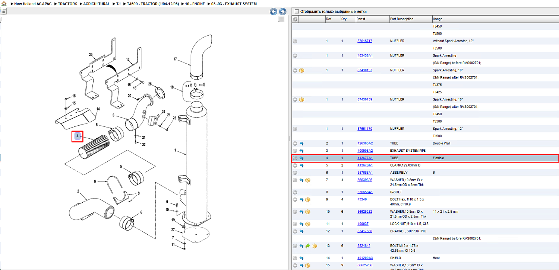Sort by the Part Description column header
The width and height of the screenshot is (559, 270).
point(410,19)
